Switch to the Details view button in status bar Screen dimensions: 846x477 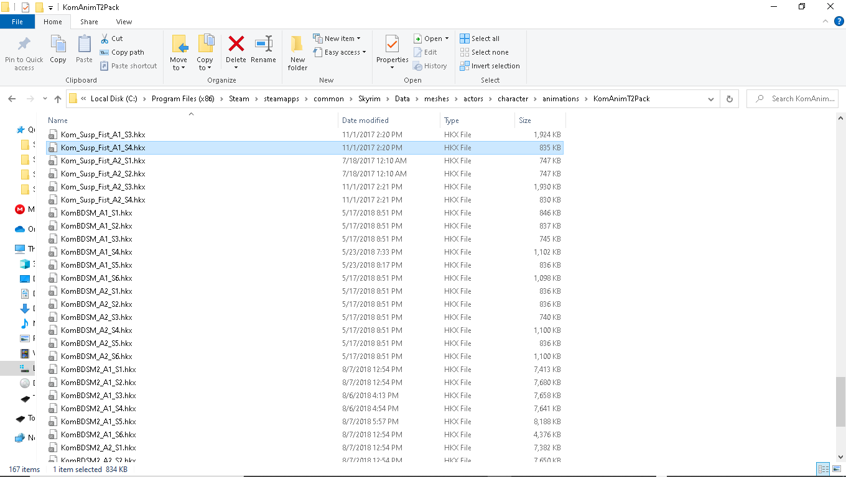coord(823,470)
